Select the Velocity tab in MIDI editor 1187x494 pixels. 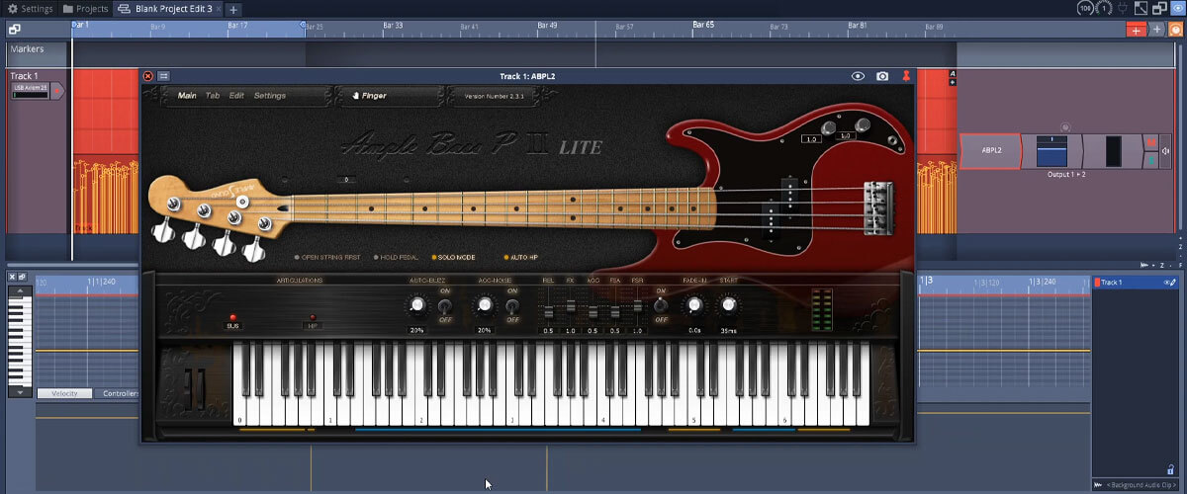point(64,393)
